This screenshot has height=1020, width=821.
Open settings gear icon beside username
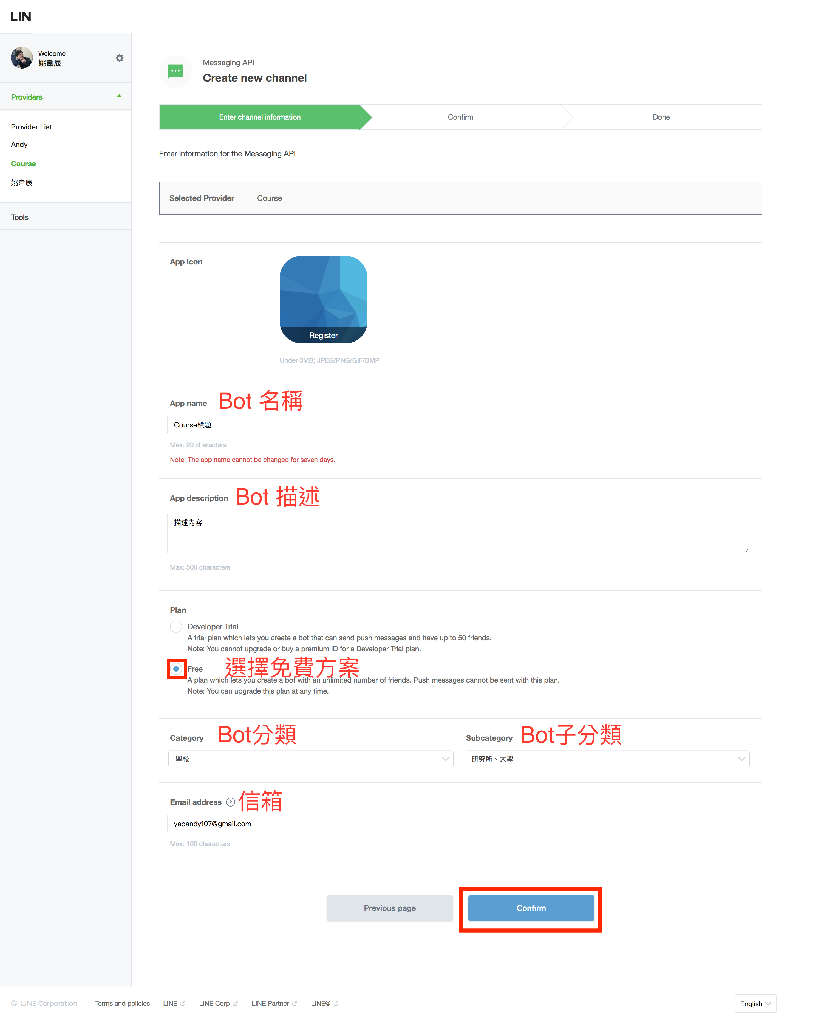(120, 58)
